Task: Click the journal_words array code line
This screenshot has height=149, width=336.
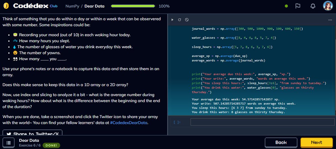Action: (x=247, y=29)
